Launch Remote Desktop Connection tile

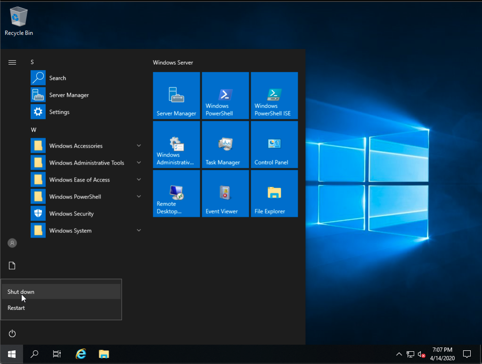[x=176, y=193]
